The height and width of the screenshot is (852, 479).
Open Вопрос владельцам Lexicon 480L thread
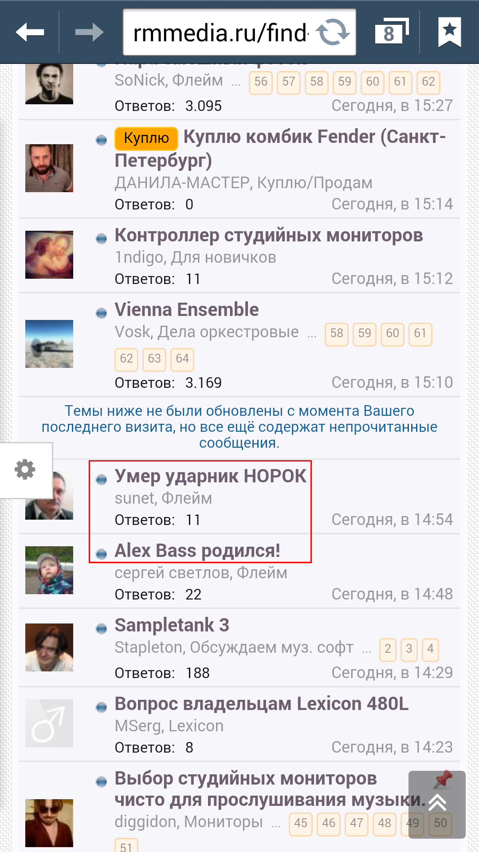coord(262,704)
